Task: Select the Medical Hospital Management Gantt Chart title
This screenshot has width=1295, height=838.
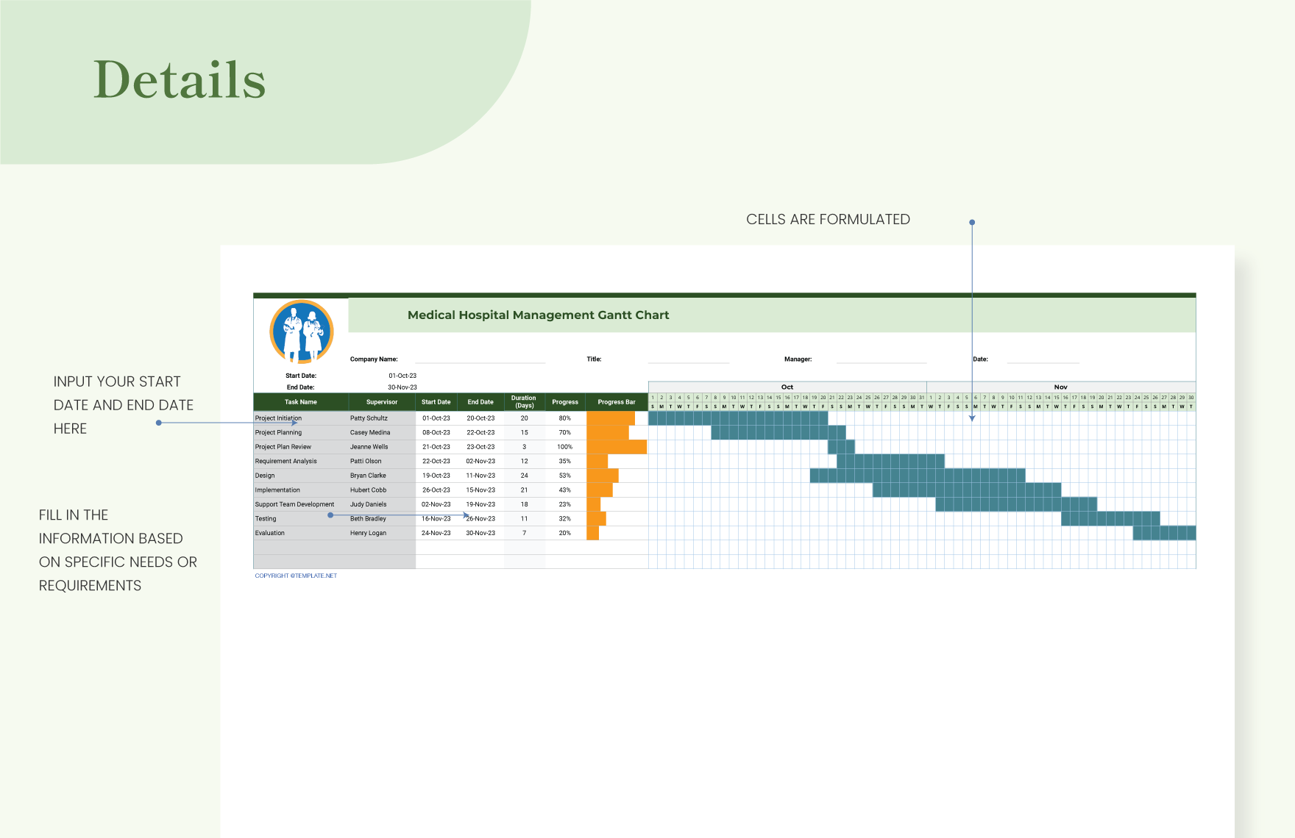Action: click(538, 315)
